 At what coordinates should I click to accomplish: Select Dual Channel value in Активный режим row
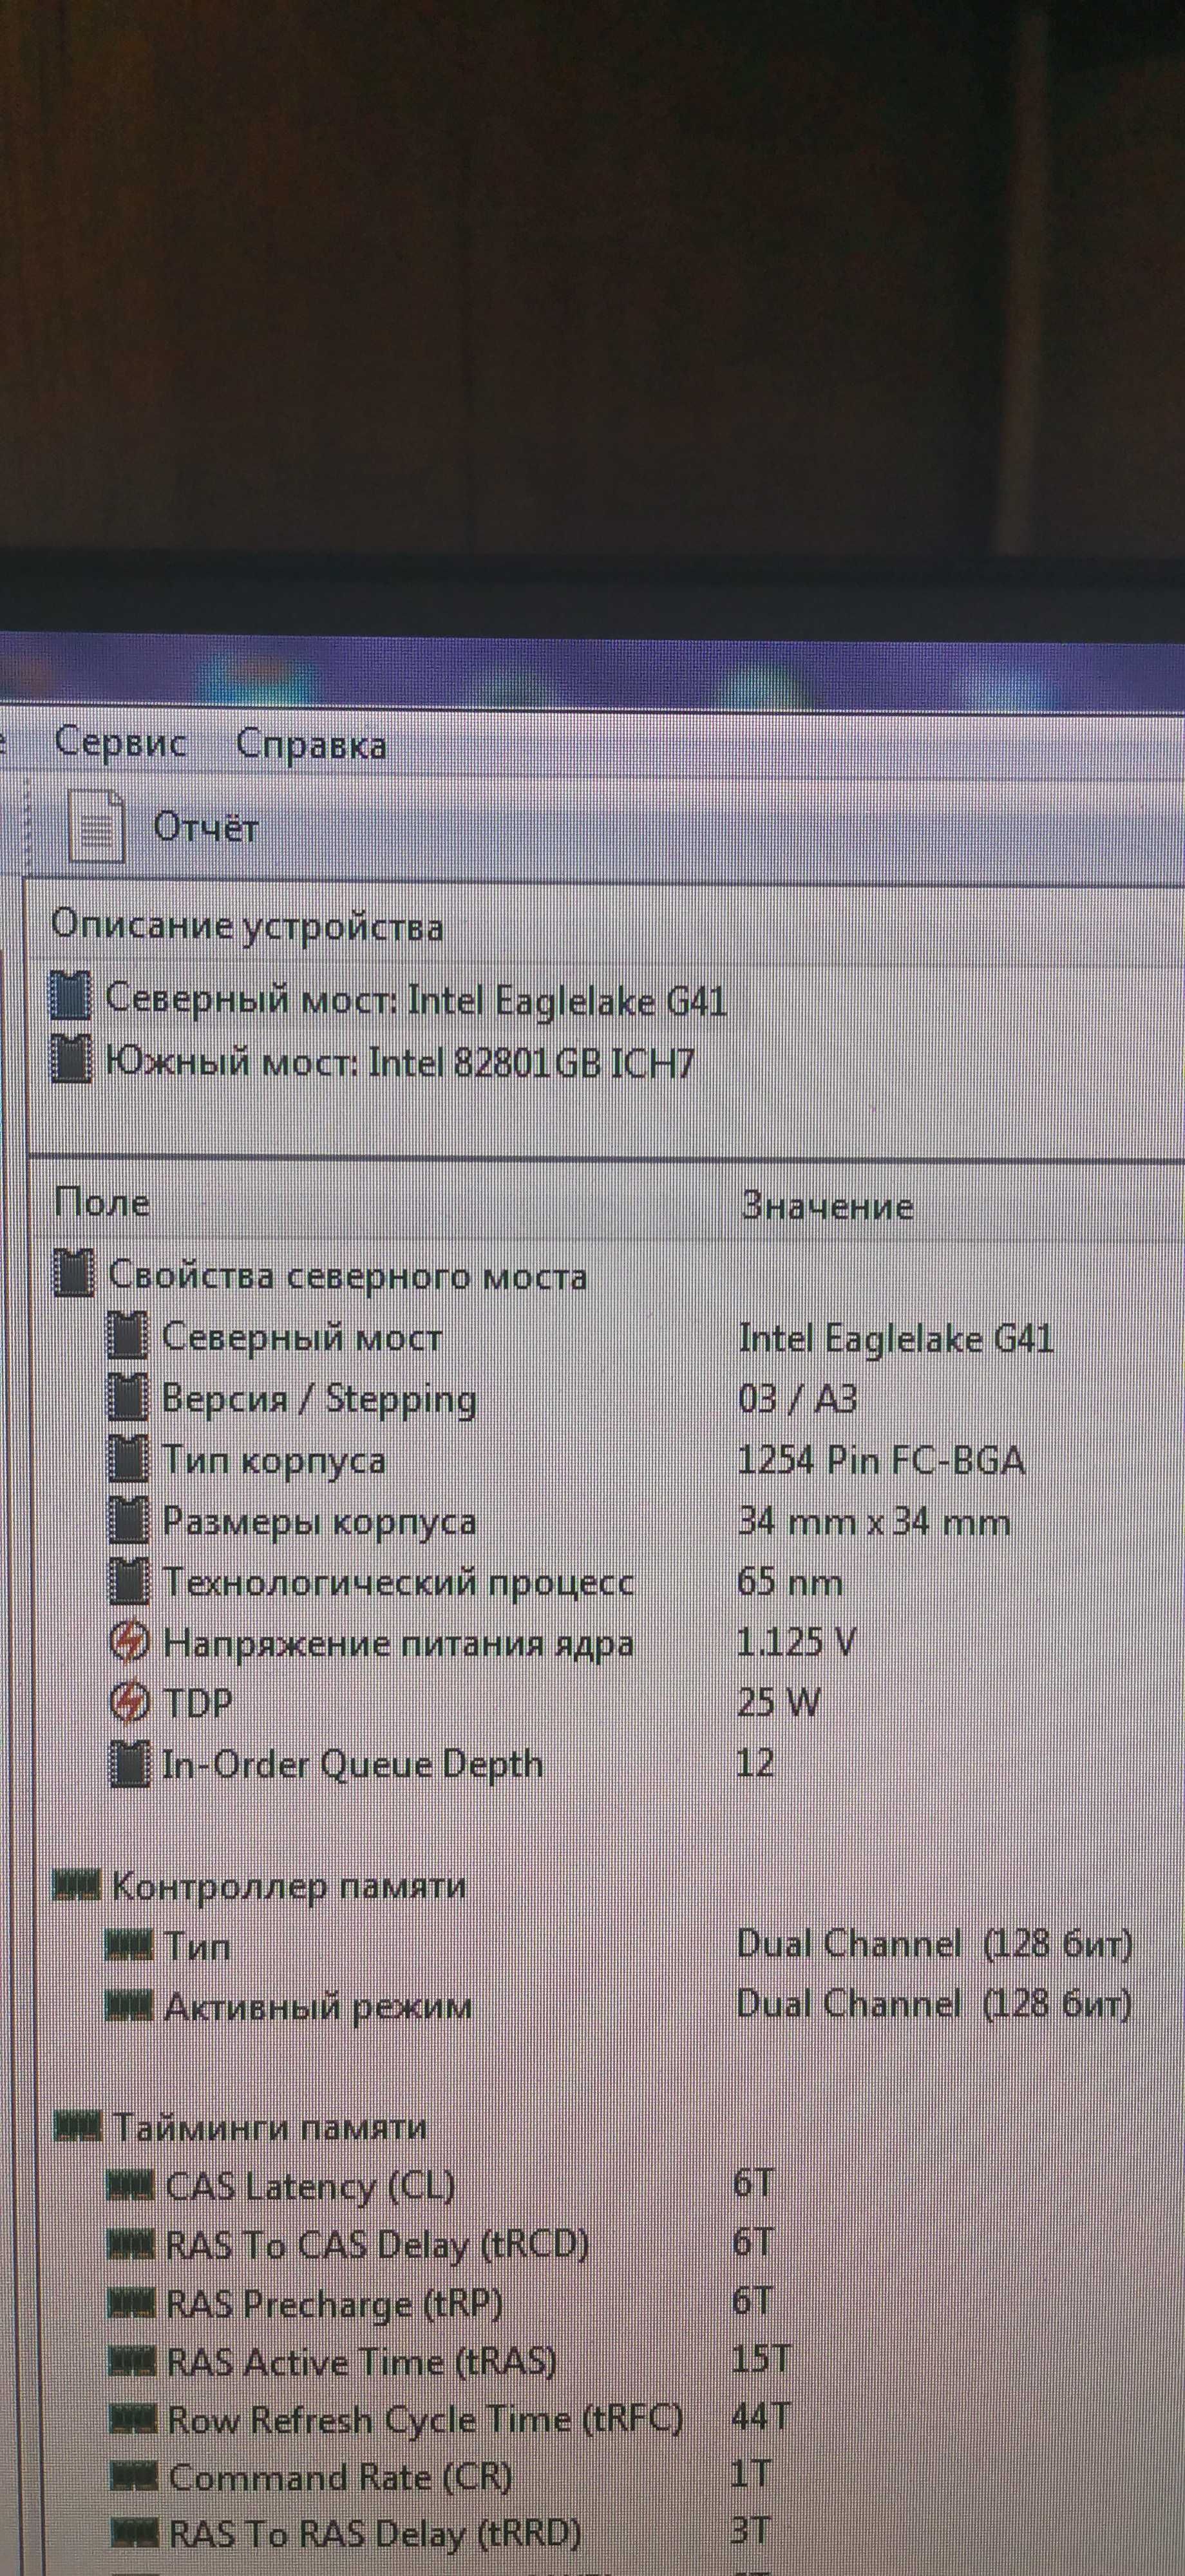[x=934, y=2004]
